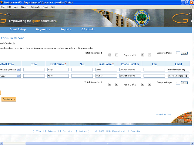Open the Help menu
The image size is (194, 145).
pyautogui.click(x=53, y=7)
